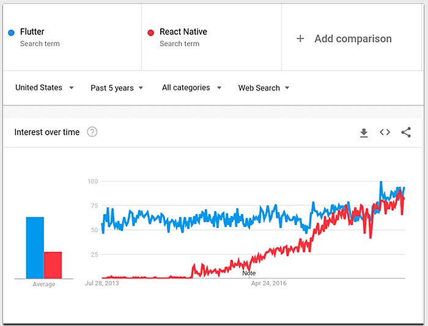Click the Jul 28, 2013 axis label
Viewport: 428px width, 326px height.
coord(102,283)
